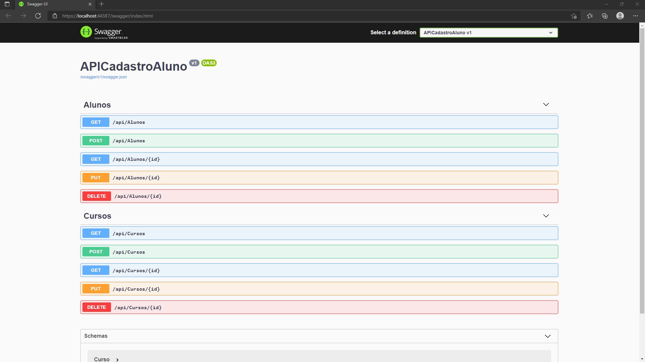Click the browser address bar URL
This screenshot has width=645, height=362.
[x=107, y=16]
